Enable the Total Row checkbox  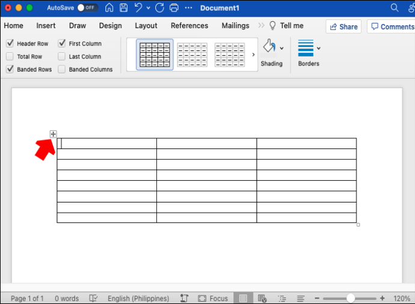[10, 56]
